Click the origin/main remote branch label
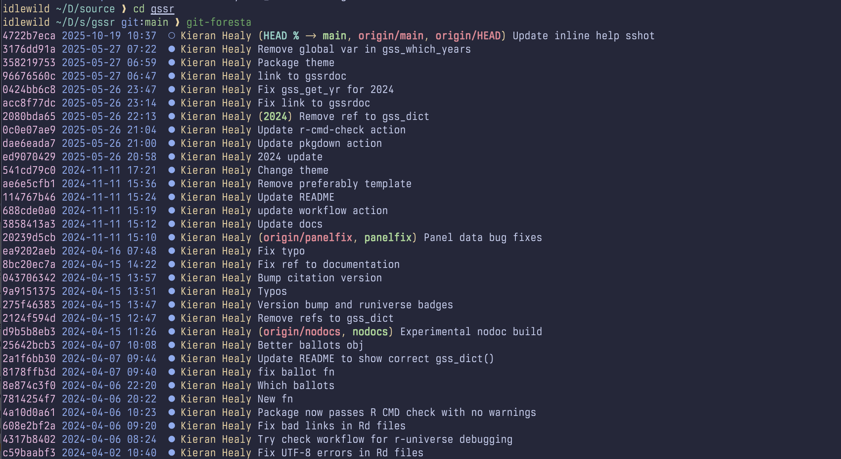Screen dimensions: 841x459 point(391,36)
